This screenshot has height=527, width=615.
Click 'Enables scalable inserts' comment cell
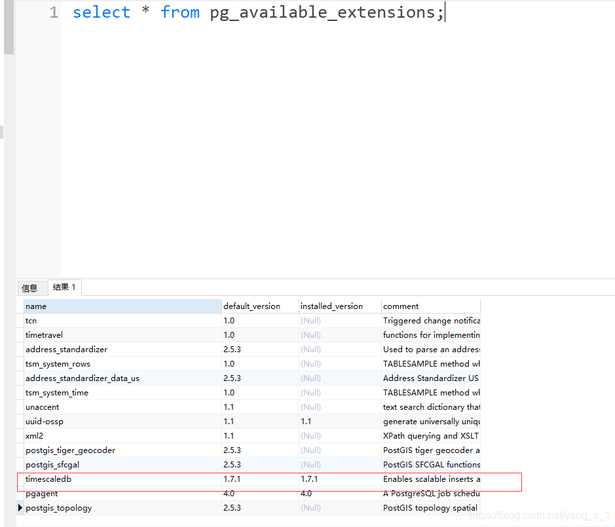(x=431, y=479)
